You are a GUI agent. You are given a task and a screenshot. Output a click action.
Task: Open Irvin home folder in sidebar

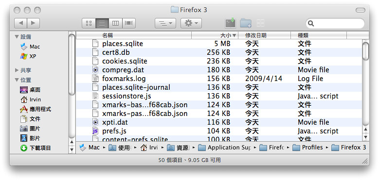tap(31, 99)
